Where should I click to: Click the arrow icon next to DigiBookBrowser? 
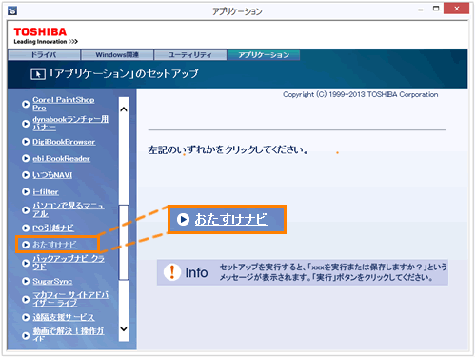tap(26, 142)
